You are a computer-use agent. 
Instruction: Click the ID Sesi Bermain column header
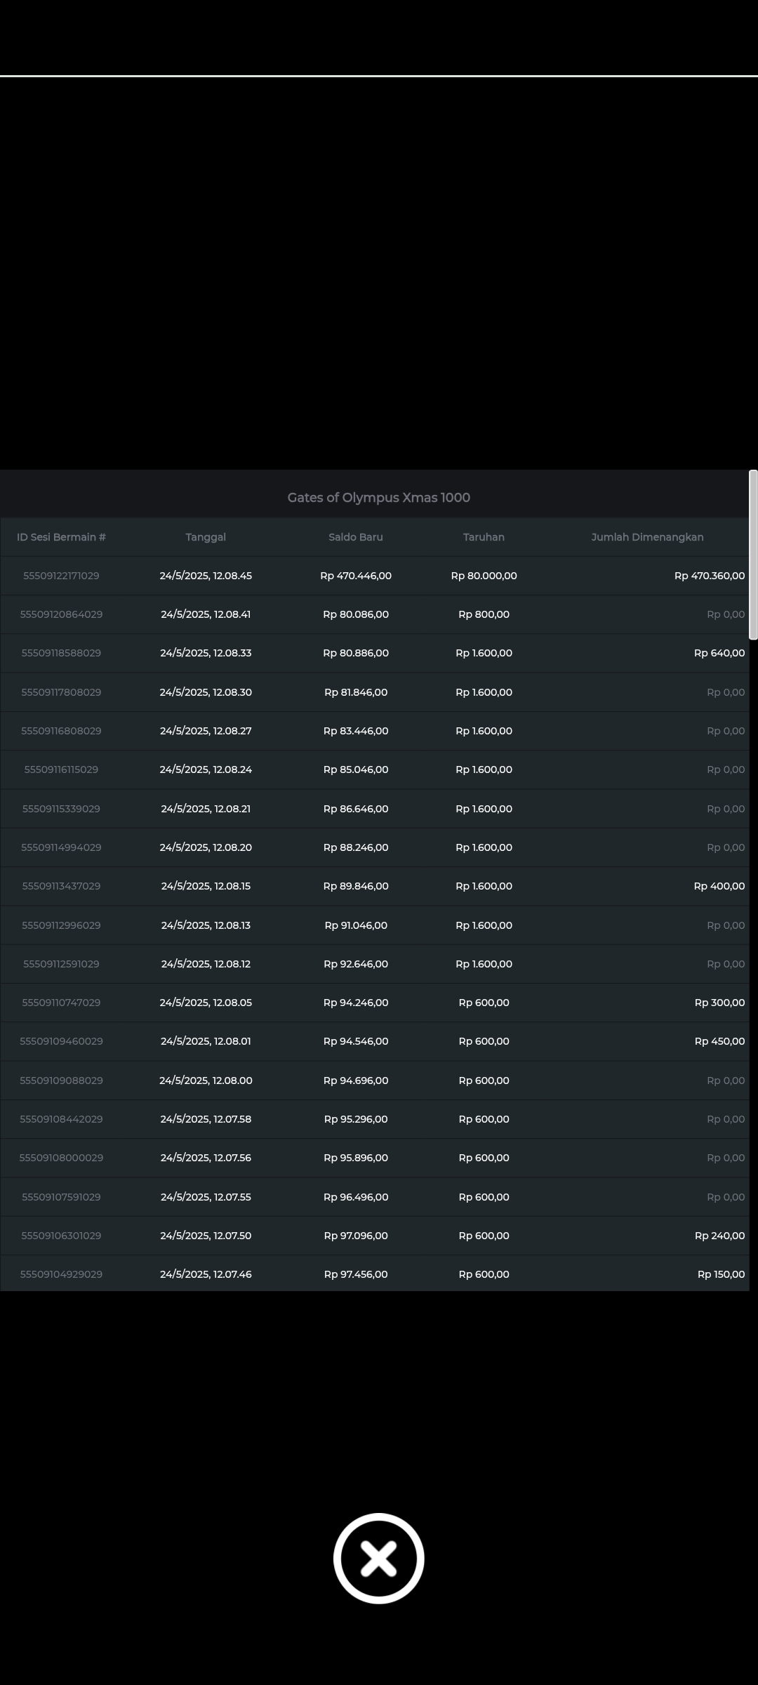coord(61,537)
